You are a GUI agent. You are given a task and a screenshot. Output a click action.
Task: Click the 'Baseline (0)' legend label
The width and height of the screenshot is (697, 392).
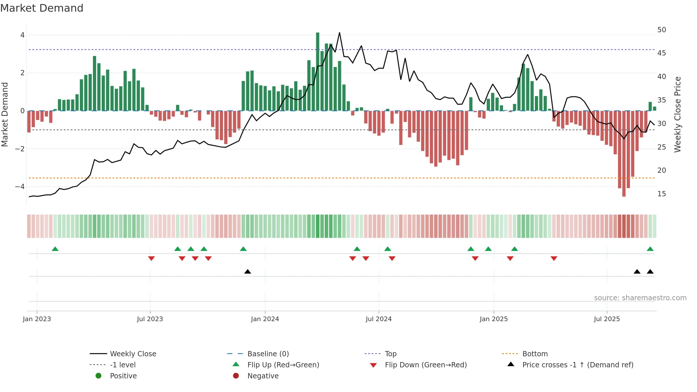pos(268,354)
